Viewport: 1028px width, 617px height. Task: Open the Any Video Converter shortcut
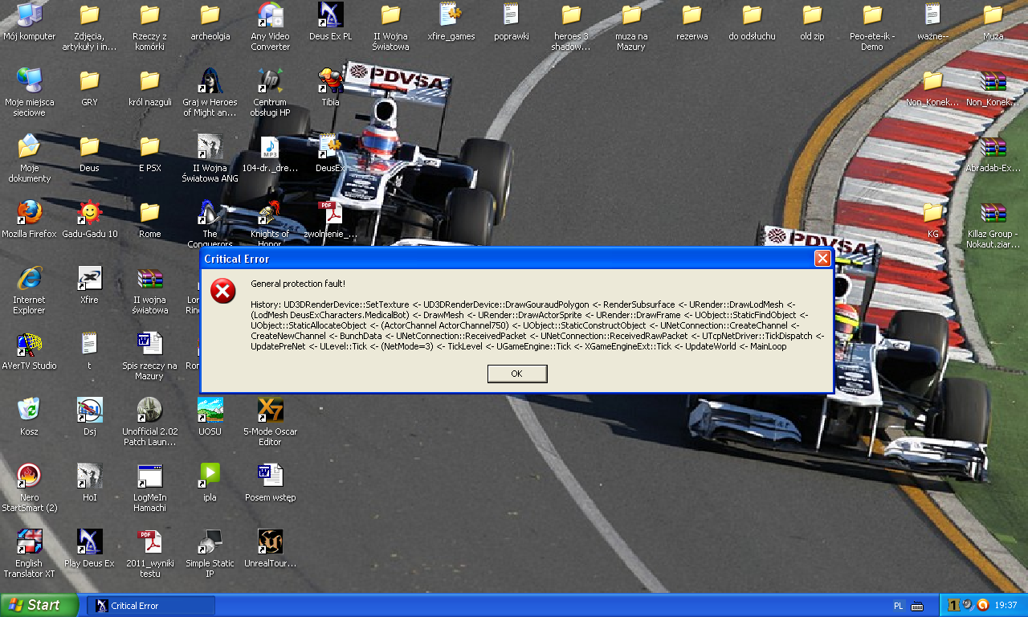click(x=270, y=15)
